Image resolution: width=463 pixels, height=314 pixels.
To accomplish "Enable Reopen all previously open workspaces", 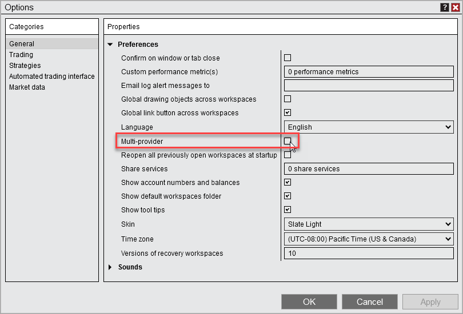I will tap(288, 155).
